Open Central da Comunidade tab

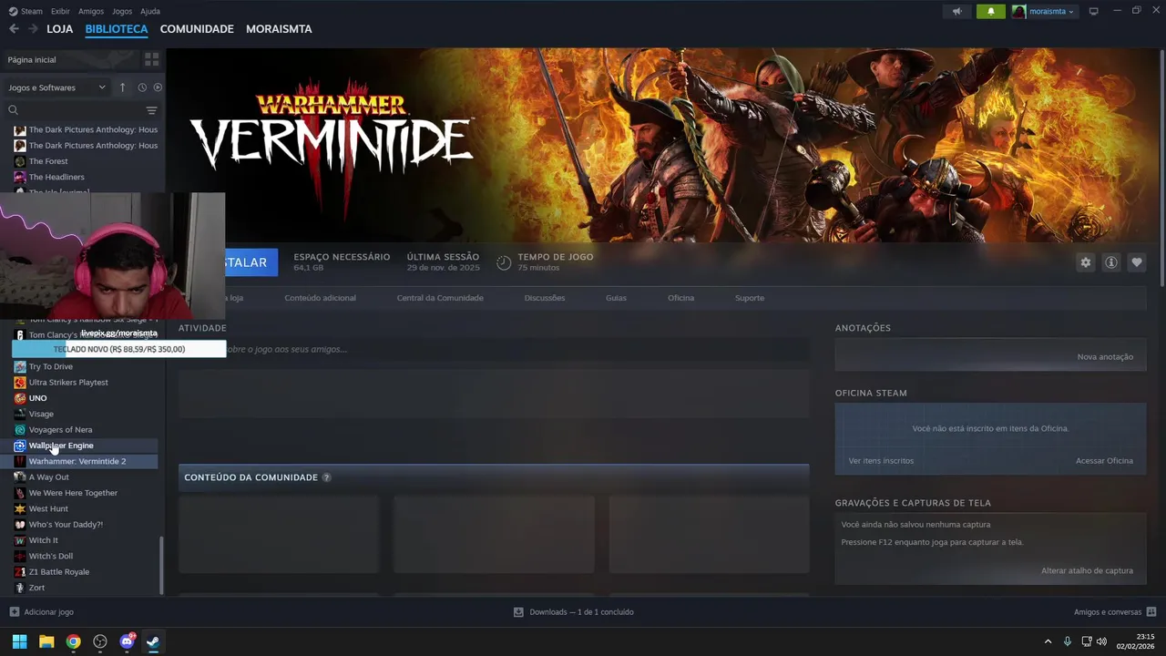coord(440,298)
